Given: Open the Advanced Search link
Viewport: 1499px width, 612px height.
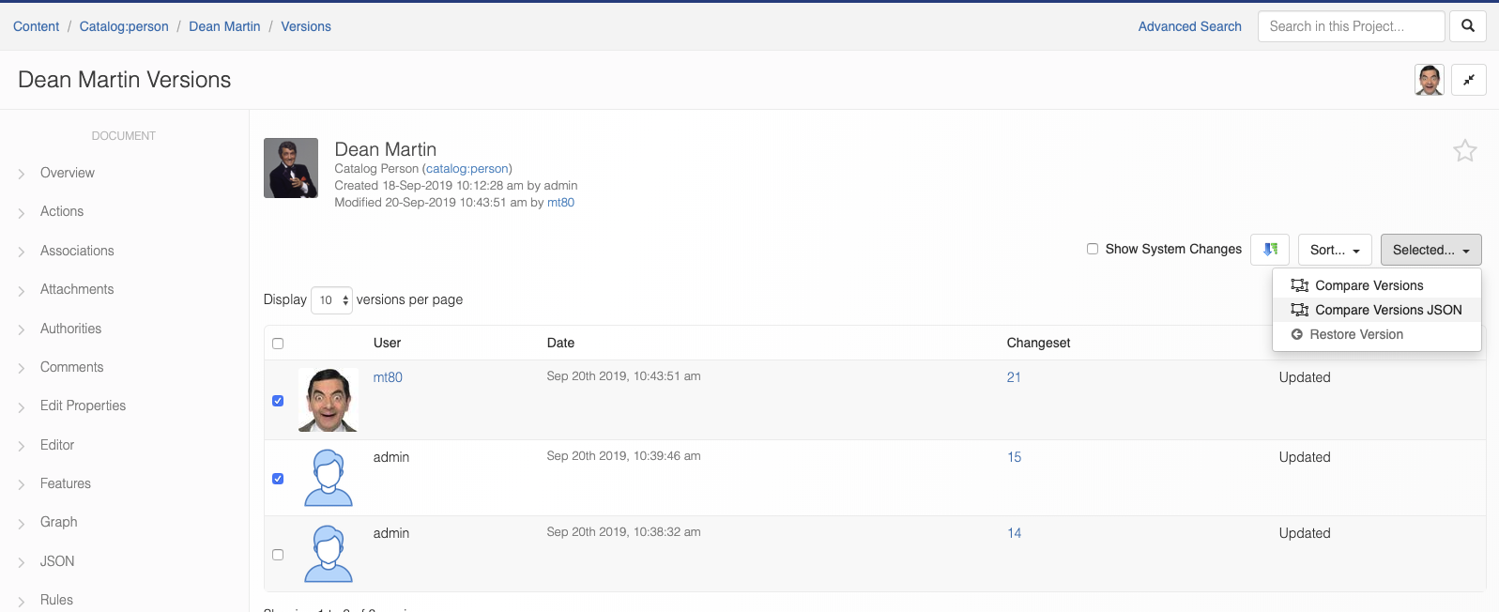Looking at the screenshot, I should click(x=1189, y=26).
